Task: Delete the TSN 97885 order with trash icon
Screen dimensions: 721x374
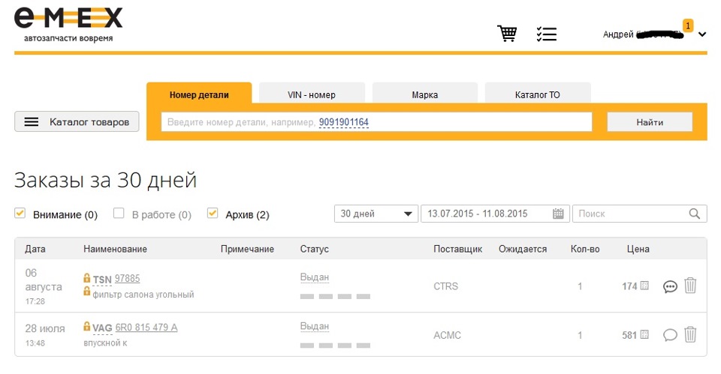Action: click(690, 286)
